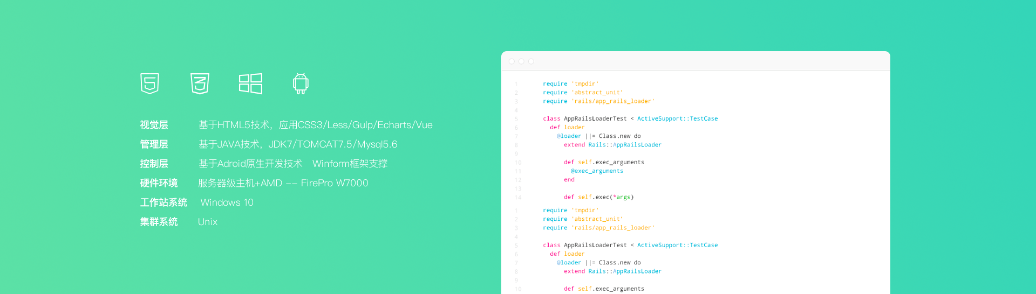Click the Unix text entry
The width and height of the screenshot is (1036, 294).
click(208, 222)
